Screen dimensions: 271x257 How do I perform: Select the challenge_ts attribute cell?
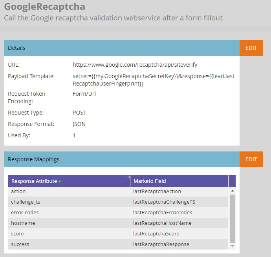(x=69, y=202)
